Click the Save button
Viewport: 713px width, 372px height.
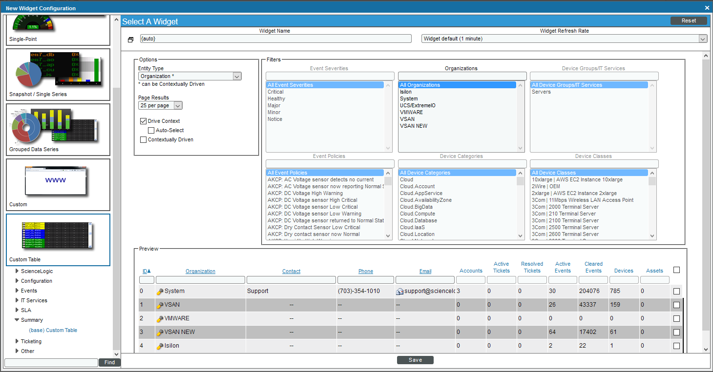(x=415, y=360)
